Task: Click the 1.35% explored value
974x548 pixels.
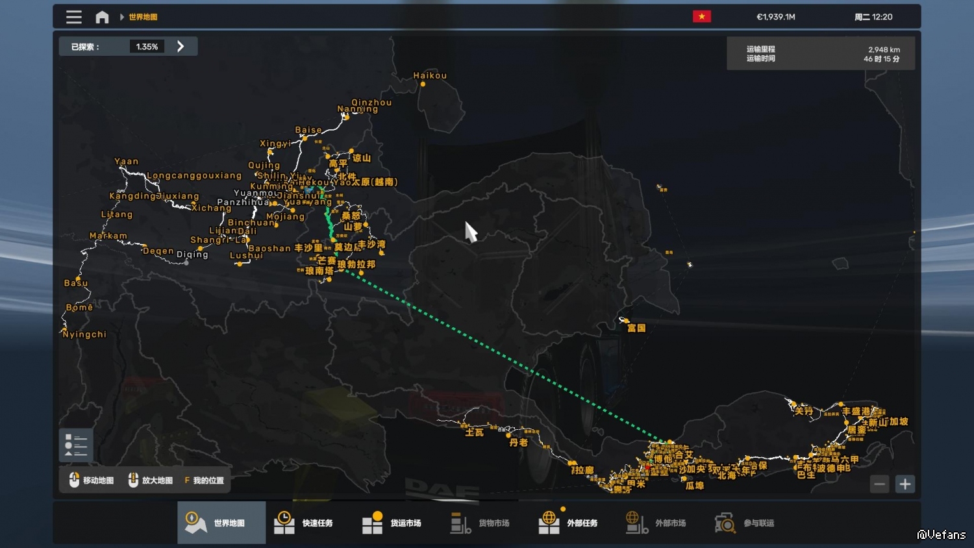Action: click(x=147, y=47)
